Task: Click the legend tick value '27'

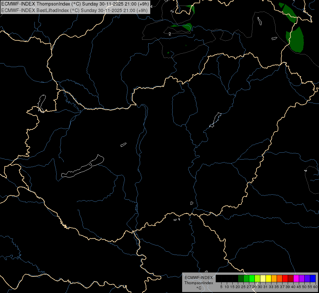Action: [x=249, y=287]
